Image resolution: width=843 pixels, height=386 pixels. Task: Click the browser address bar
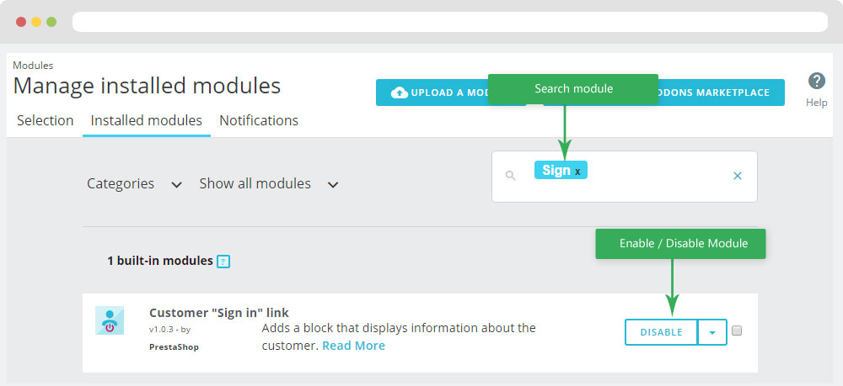[x=450, y=22]
